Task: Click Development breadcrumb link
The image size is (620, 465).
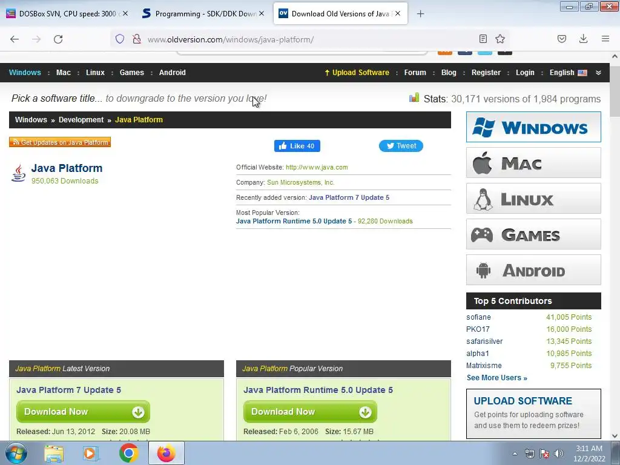Action: click(x=81, y=120)
